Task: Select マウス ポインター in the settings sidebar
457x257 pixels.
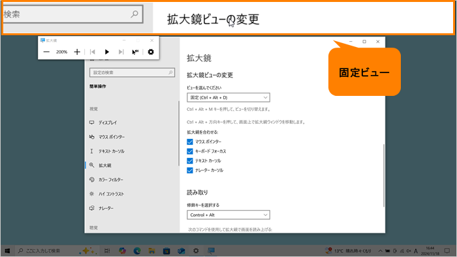Action: point(132,137)
